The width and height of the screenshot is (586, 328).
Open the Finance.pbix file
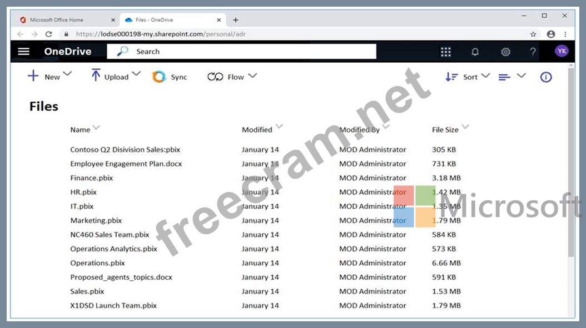coord(92,178)
